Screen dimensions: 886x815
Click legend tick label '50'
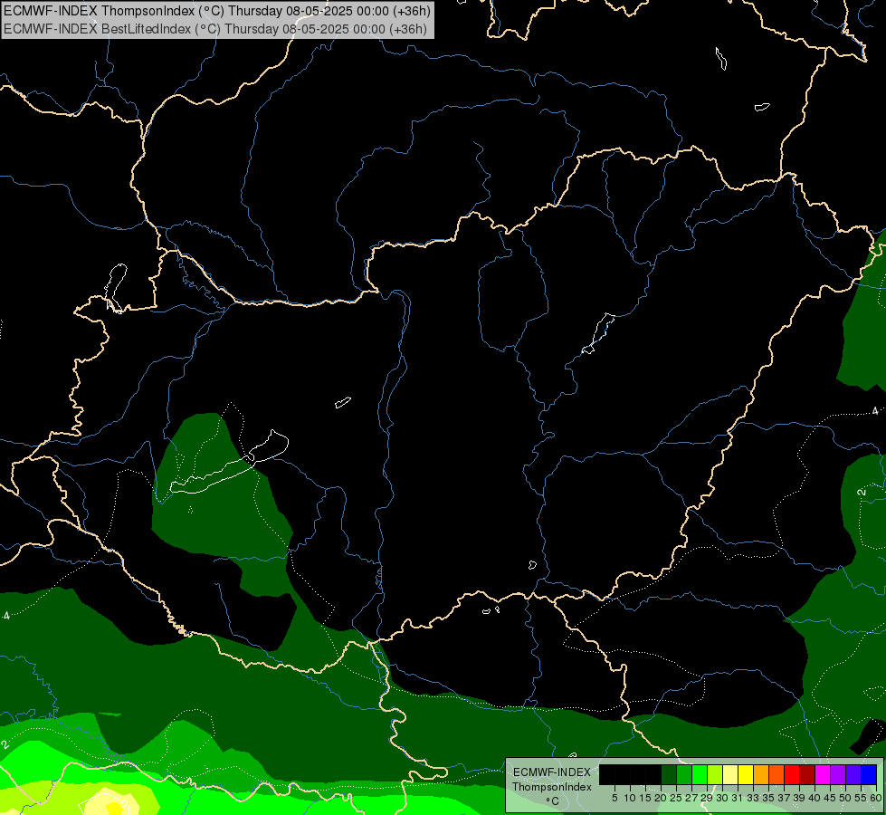pyautogui.click(x=845, y=798)
